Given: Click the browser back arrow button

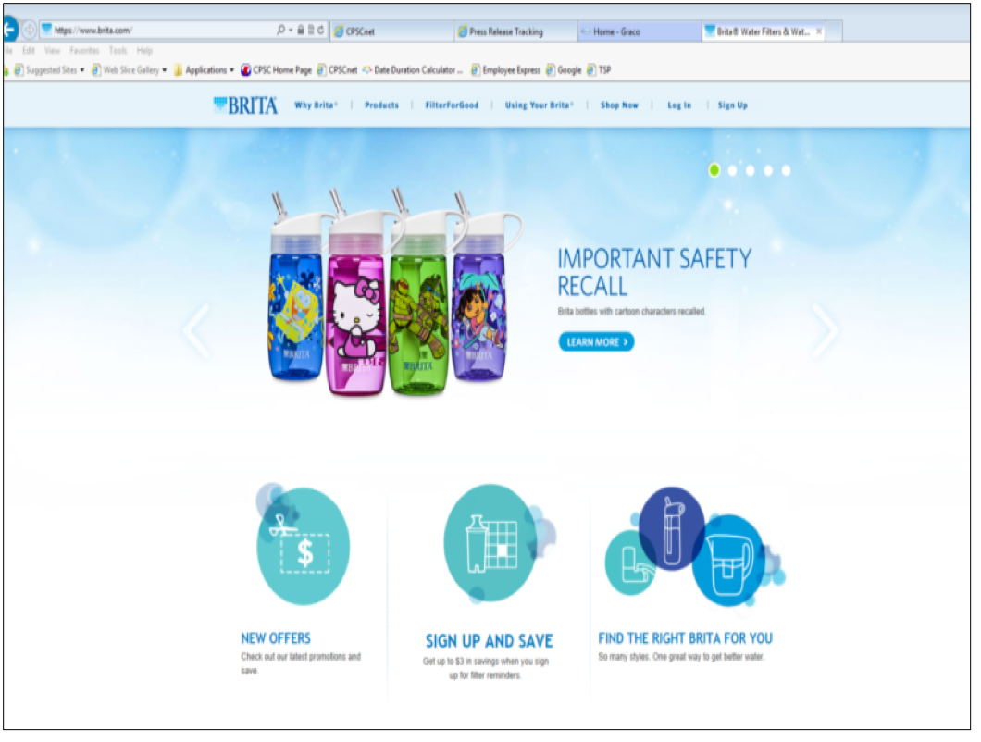Looking at the screenshot, I should (9, 29).
